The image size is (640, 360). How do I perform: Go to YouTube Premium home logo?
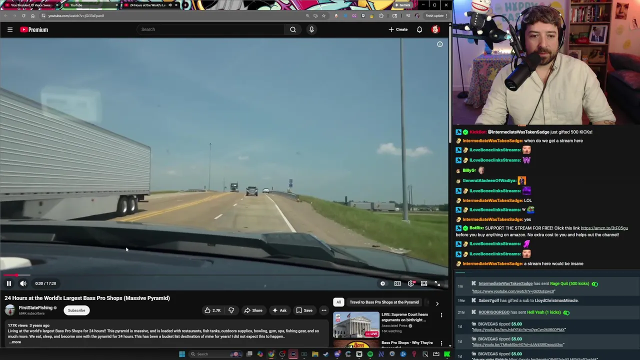pos(34,29)
